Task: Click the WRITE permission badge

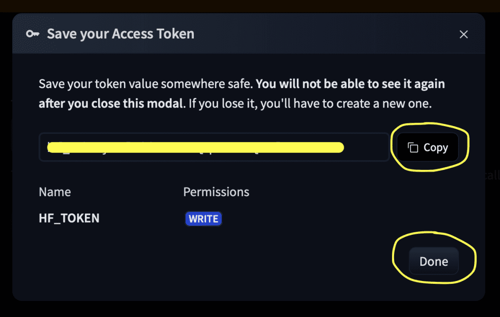Action: click(203, 219)
